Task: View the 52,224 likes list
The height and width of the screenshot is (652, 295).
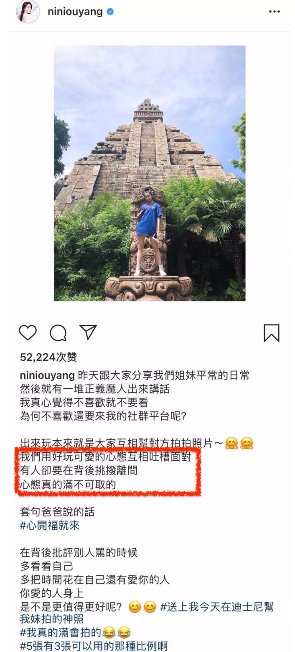Action: [x=48, y=357]
